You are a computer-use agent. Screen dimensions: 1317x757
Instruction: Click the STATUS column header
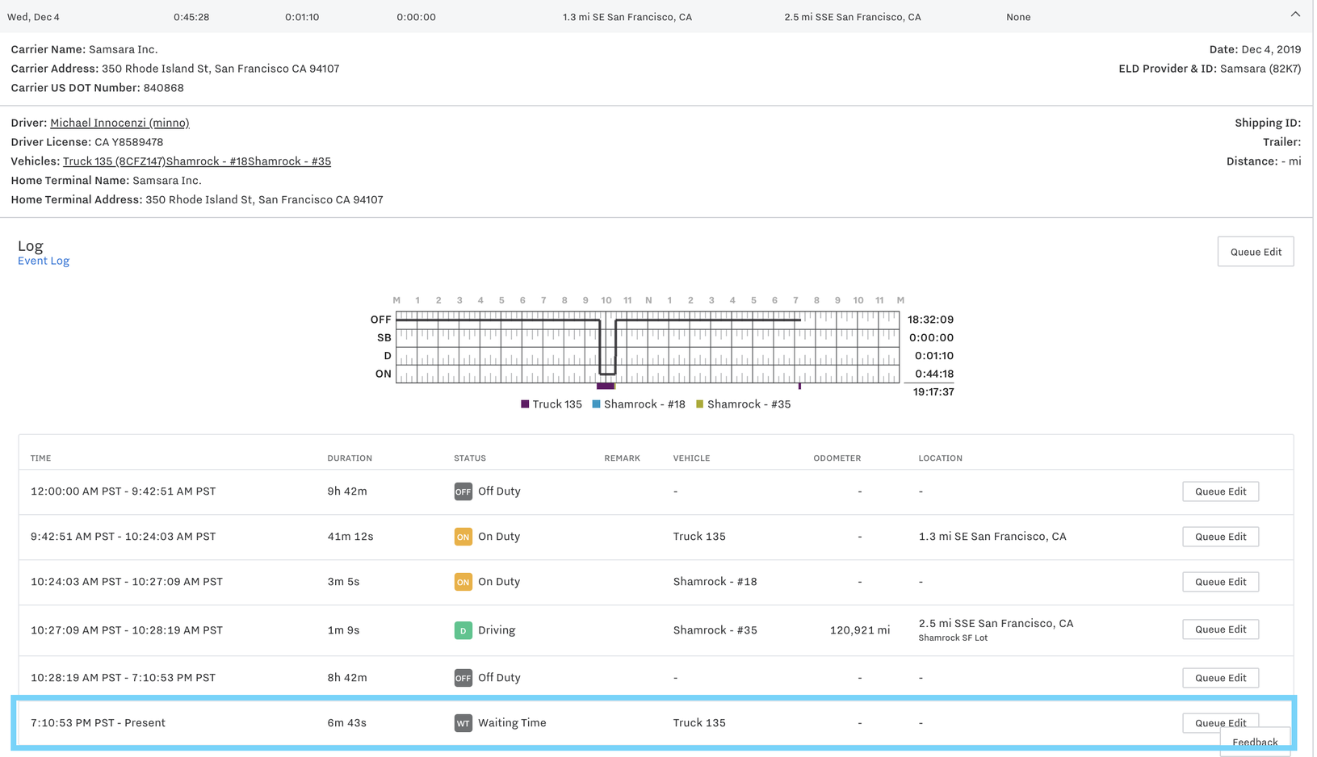point(470,458)
